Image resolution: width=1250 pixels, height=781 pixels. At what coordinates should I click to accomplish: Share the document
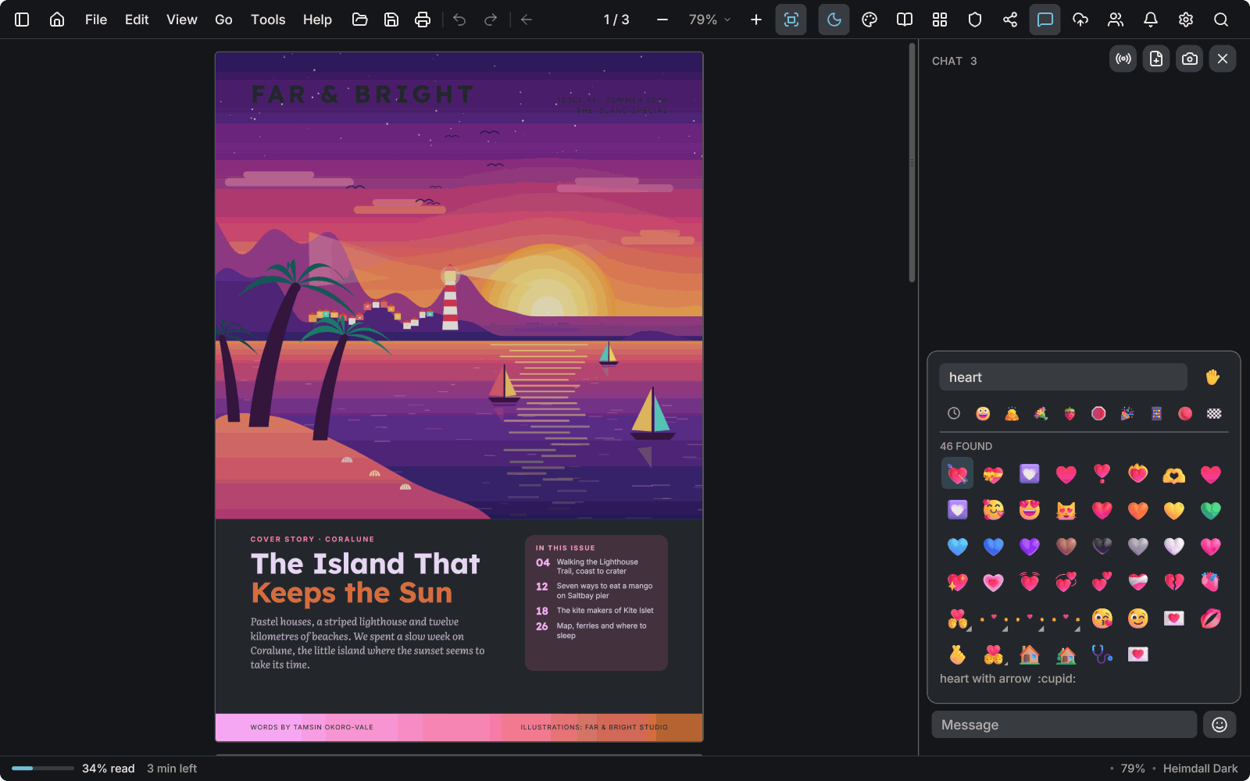pyautogui.click(x=1010, y=20)
